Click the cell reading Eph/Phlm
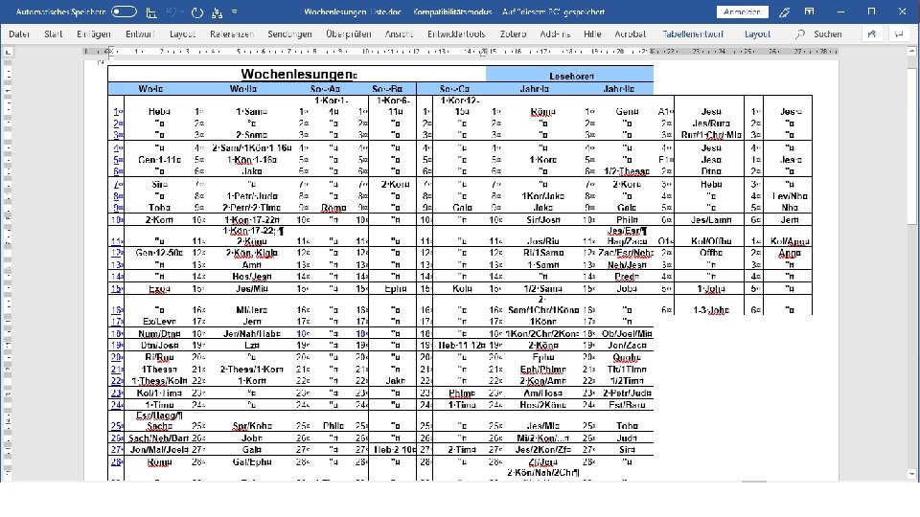The height and width of the screenshot is (517, 920). 543,370
